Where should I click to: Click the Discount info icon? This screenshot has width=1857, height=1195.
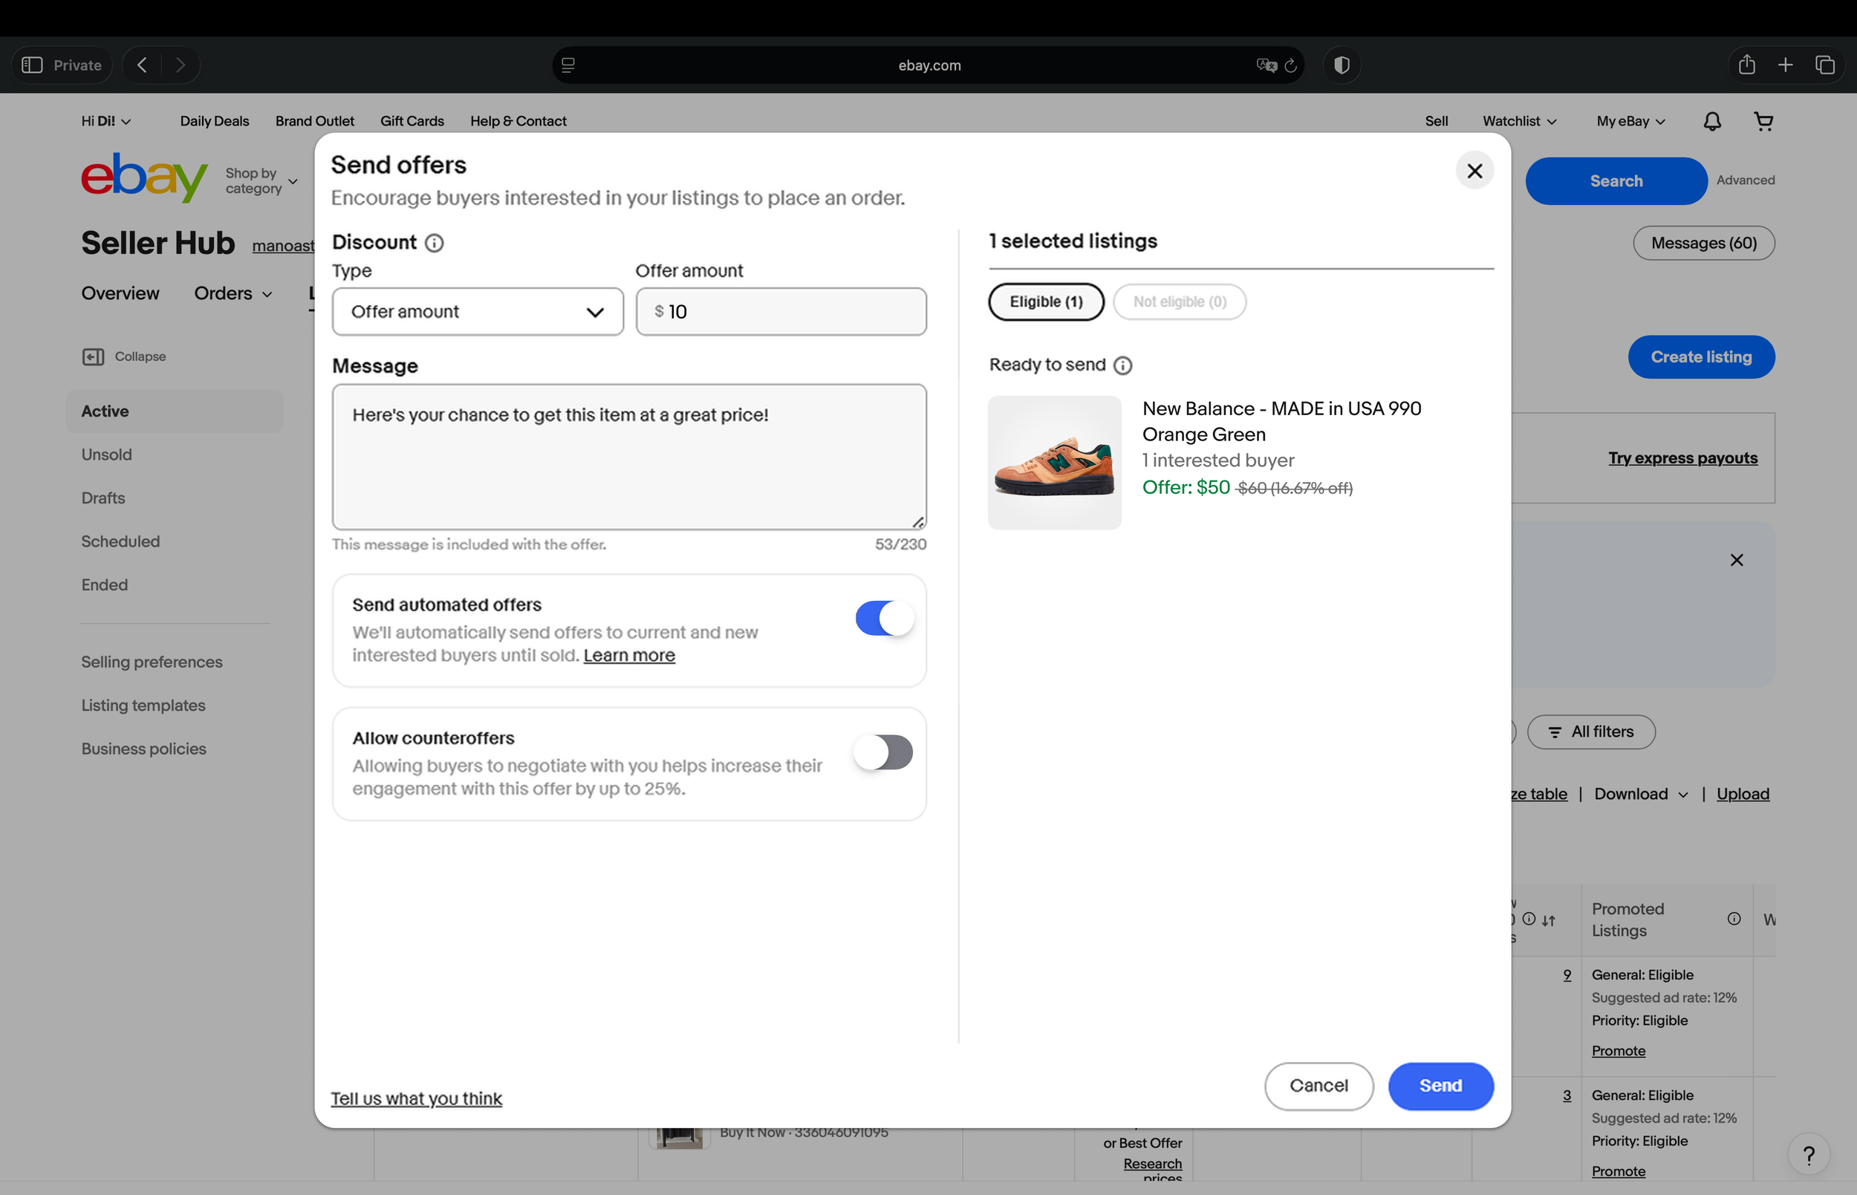coord(435,243)
